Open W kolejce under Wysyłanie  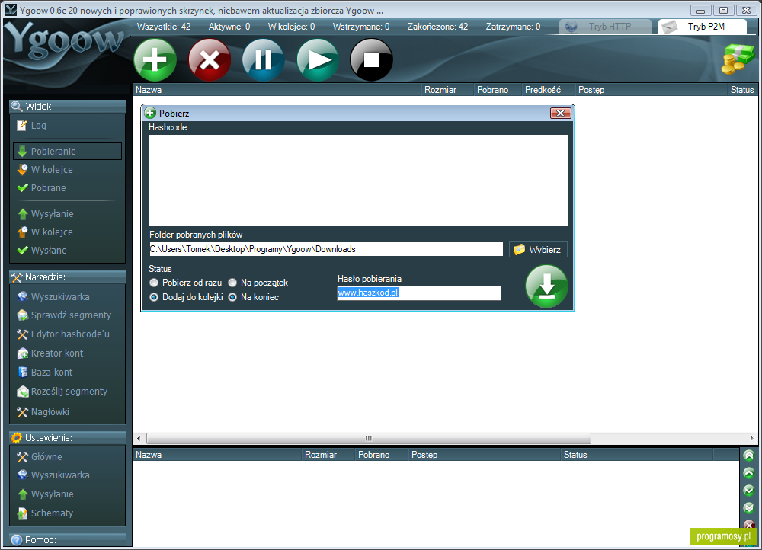45,232
